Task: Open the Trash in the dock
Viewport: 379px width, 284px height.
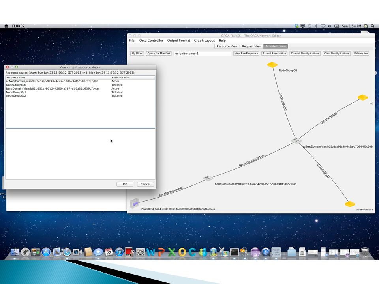Action: (365, 252)
